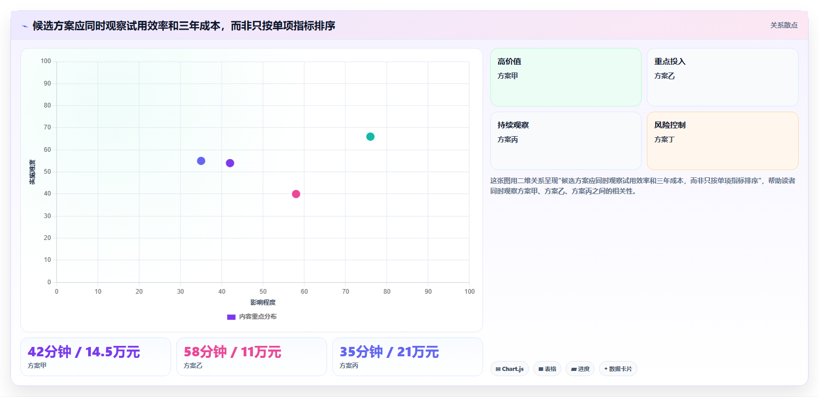
Task: Click 方案丁 text in 风险控制 card
Action: pos(665,139)
